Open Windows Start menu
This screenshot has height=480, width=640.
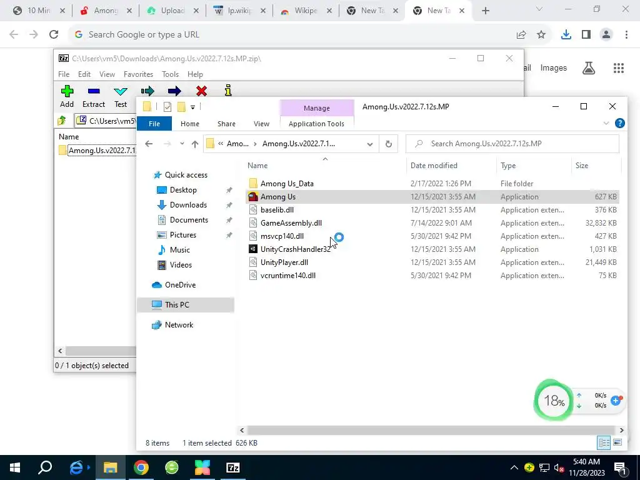tap(15, 467)
